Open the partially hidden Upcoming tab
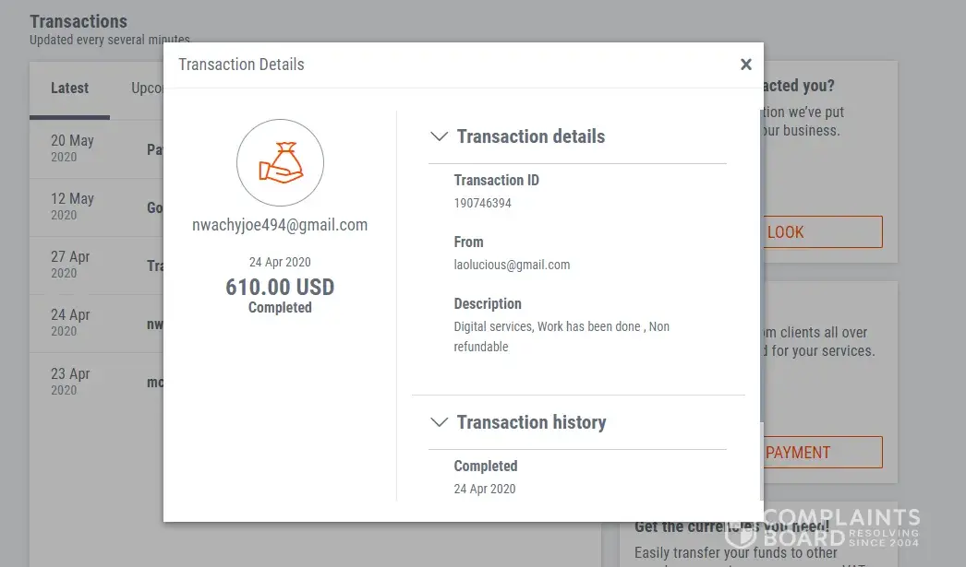Screen dimensions: 966x567 148,89
